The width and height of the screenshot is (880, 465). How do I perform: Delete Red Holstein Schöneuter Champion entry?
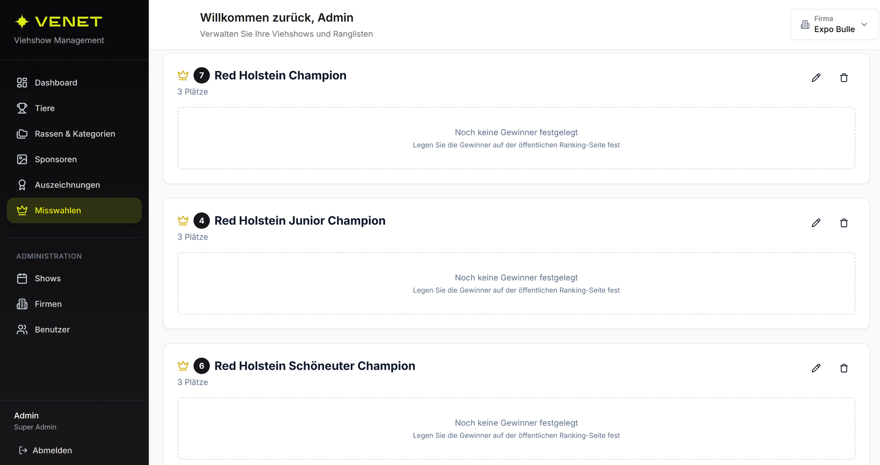(844, 368)
